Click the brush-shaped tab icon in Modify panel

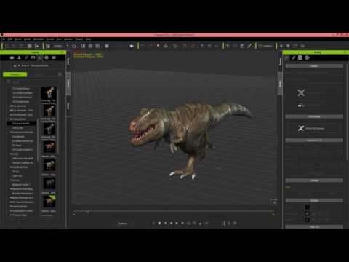pyautogui.click(x=294, y=57)
